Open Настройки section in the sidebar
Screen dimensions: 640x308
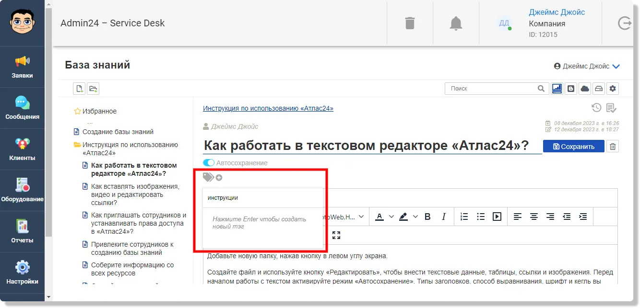pyautogui.click(x=22, y=273)
